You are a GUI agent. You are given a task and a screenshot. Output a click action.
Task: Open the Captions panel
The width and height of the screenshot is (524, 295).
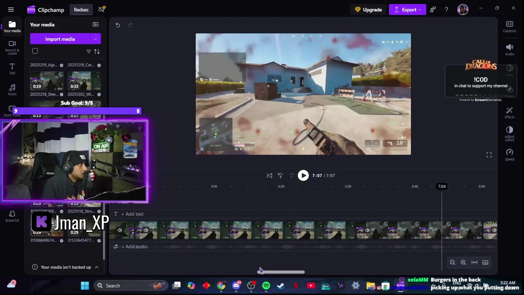point(510,27)
